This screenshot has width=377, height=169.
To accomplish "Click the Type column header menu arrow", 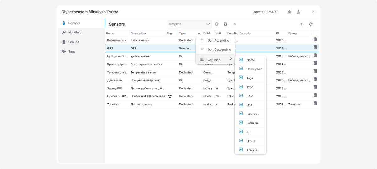I will coord(199,33).
